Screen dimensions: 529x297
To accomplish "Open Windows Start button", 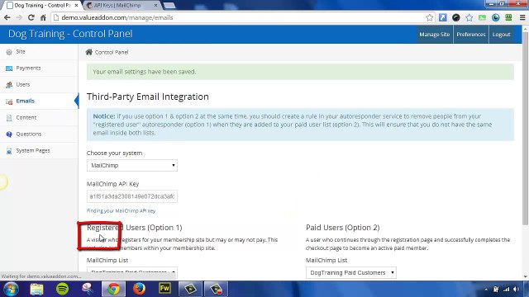I will pos(11,289).
